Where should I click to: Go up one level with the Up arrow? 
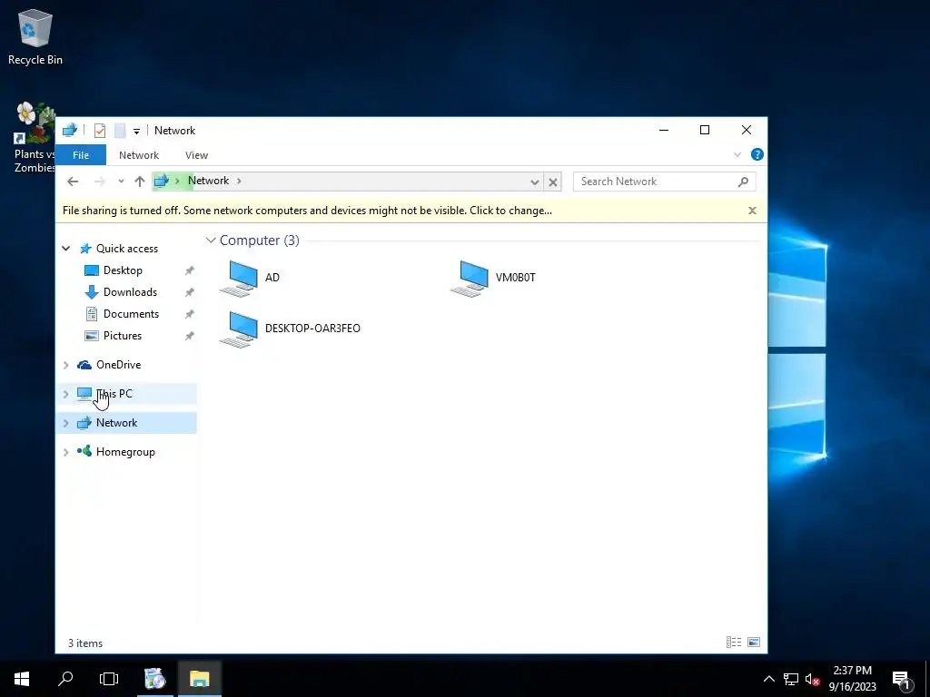pos(139,182)
